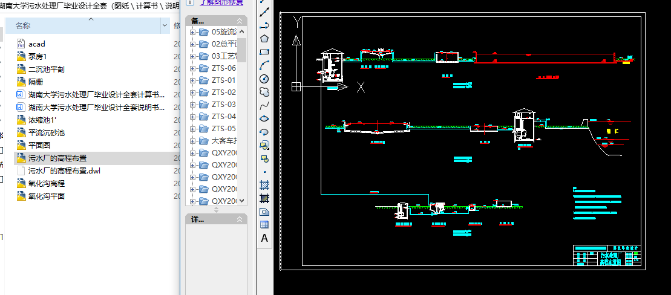Select the 污水厂的高程布置.dwl file

coord(64,170)
